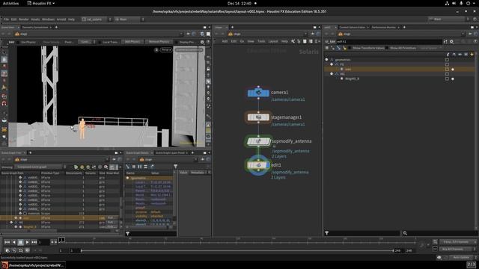Click the handle tool in viewport left toolbar
Image resolution: width=479 pixels, height=269 pixels.
4,87
